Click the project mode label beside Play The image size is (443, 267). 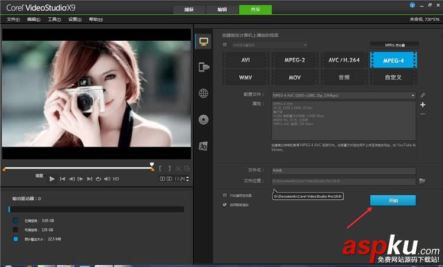pyautogui.click(x=39, y=176)
